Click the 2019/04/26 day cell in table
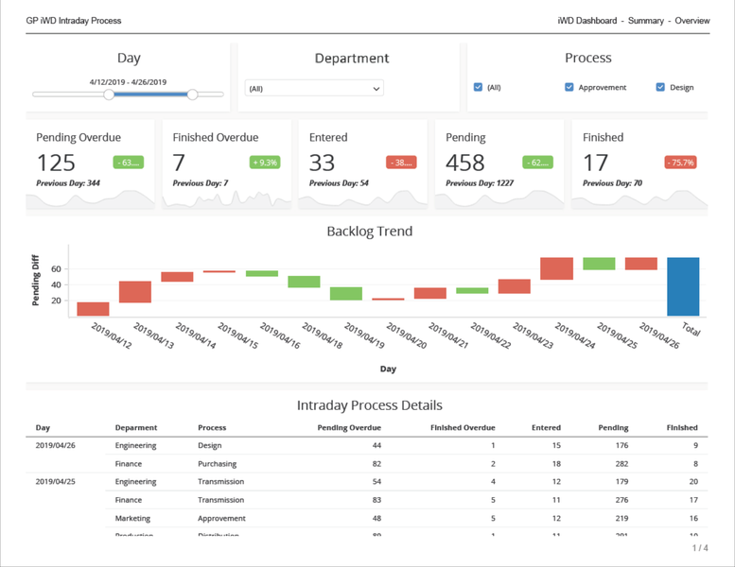735x567 pixels. pos(57,446)
